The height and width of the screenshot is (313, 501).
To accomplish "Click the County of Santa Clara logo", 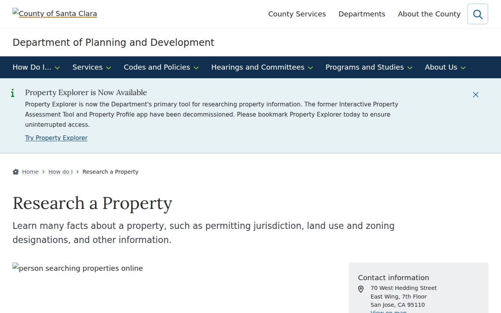I will (55, 13).
